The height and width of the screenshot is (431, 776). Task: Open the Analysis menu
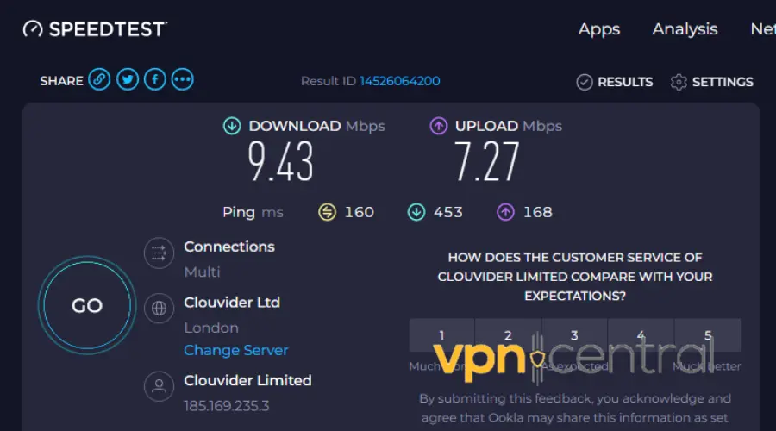685,29
